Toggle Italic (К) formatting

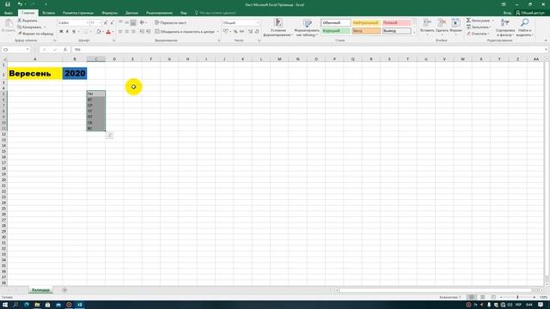click(67, 32)
